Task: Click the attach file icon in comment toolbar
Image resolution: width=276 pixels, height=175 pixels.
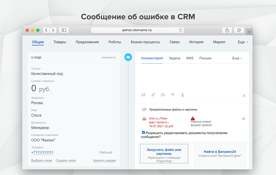Action: point(143,95)
